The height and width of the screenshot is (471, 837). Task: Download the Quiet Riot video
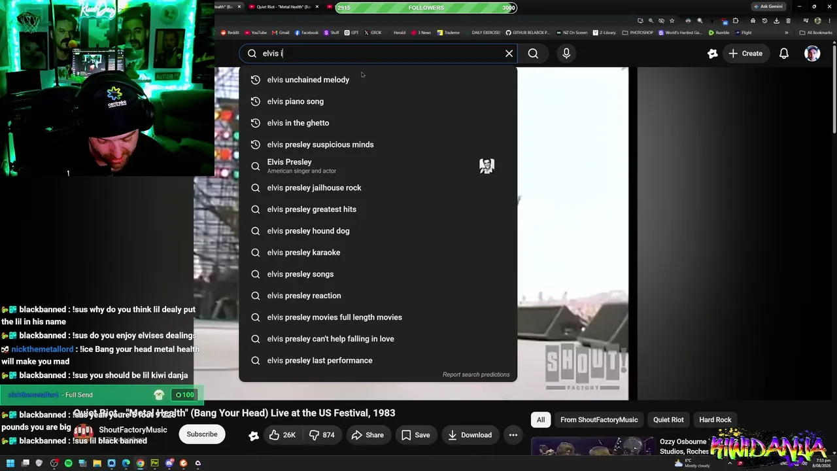(x=469, y=435)
